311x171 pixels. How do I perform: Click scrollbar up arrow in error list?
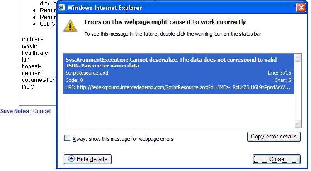pyautogui.click(x=297, y=58)
